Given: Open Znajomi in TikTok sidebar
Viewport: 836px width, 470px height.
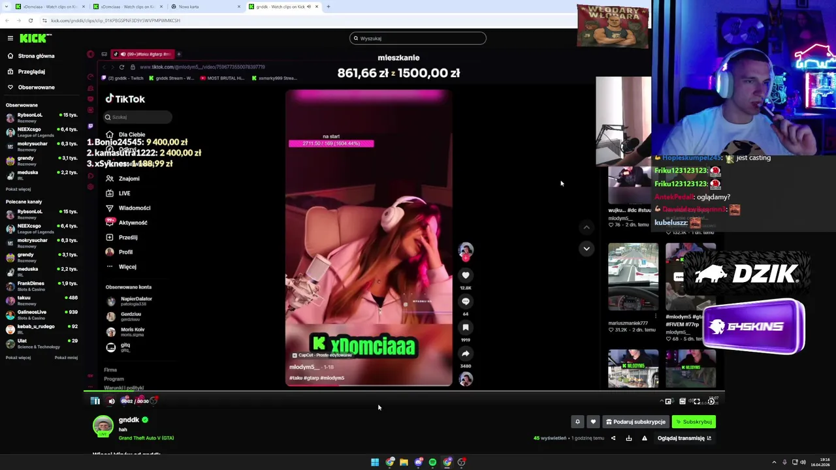Looking at the screenshot, I should click(122, 179).
